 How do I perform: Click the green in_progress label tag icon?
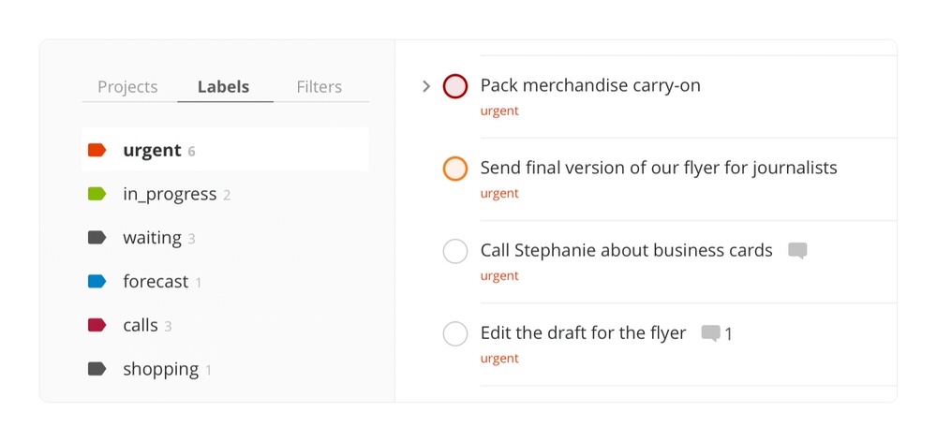(97, 194)
